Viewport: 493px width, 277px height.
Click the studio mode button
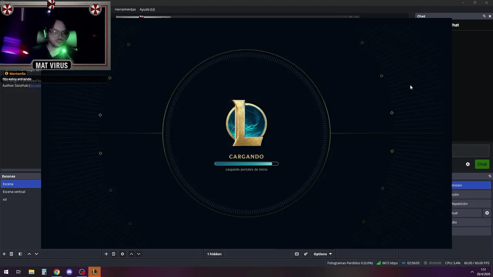coord(471,222)
